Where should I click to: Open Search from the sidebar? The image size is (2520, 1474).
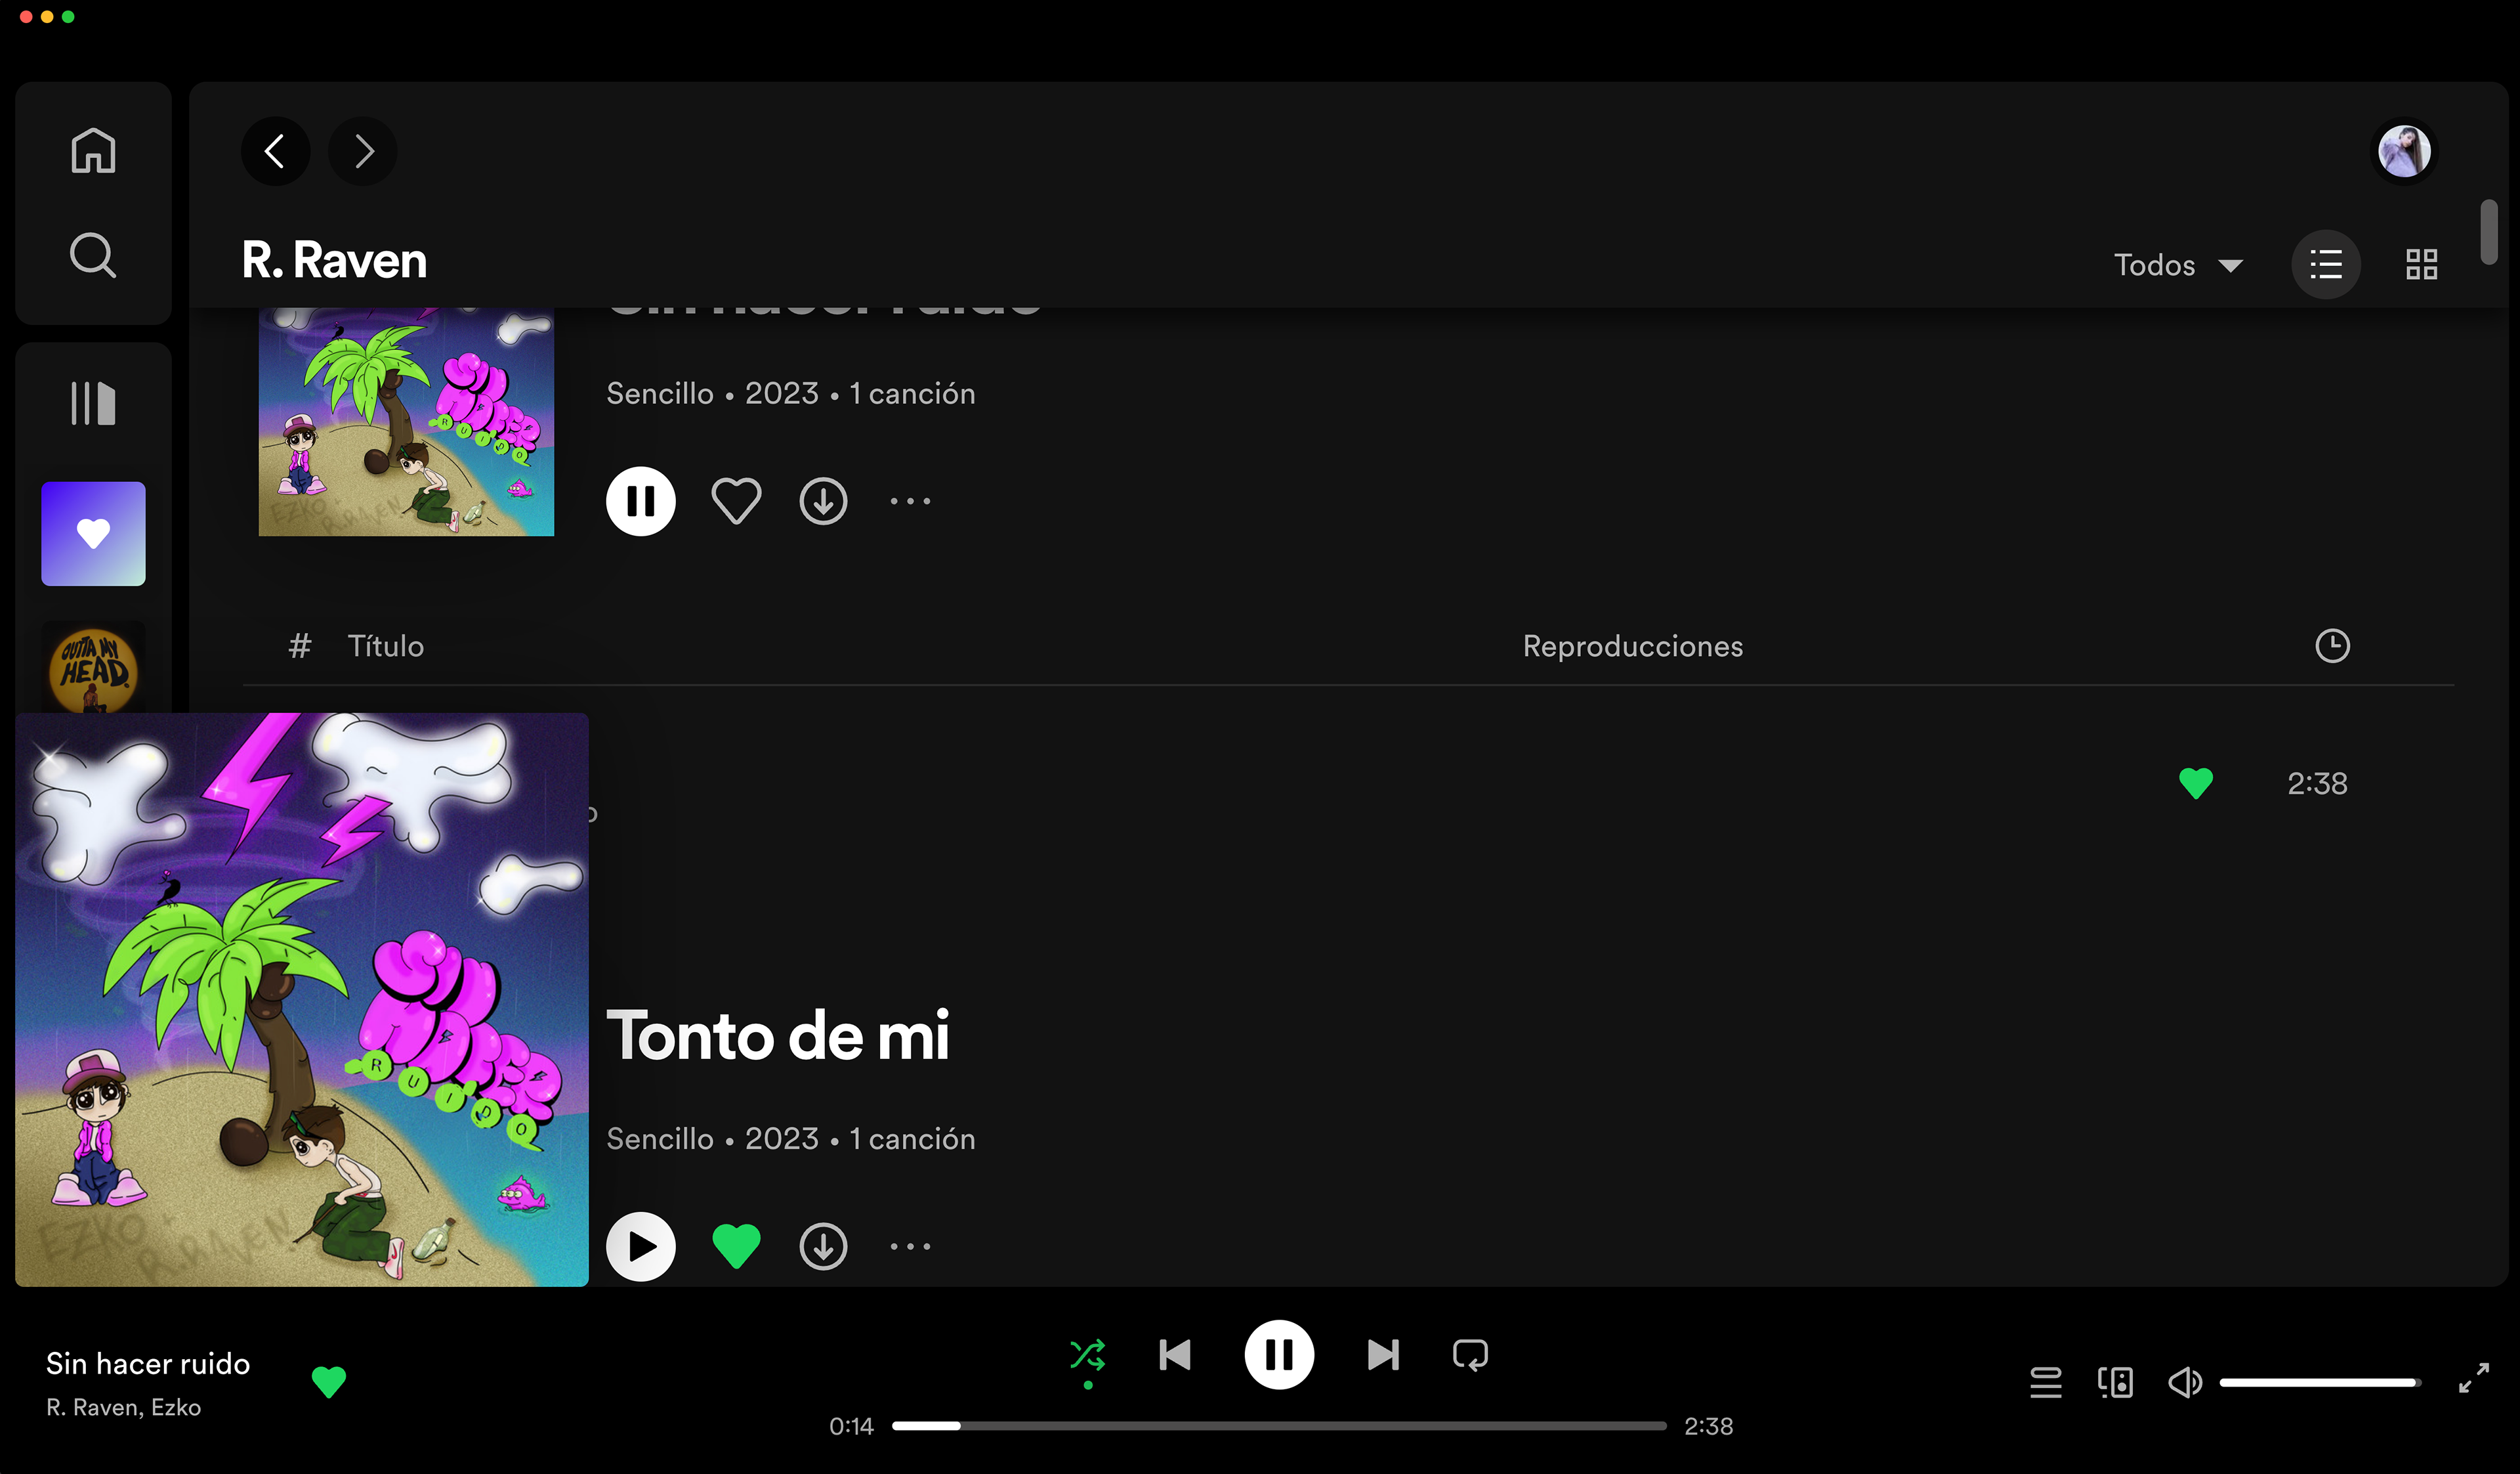pyautogui.click(x=93, y=255)
